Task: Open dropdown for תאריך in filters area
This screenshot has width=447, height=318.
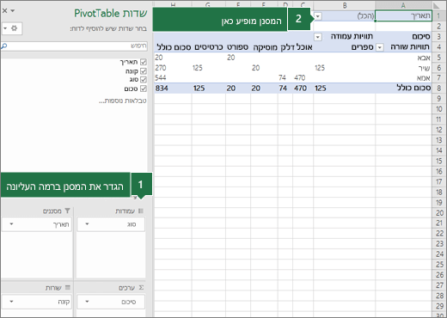Action: pos(11,224)
